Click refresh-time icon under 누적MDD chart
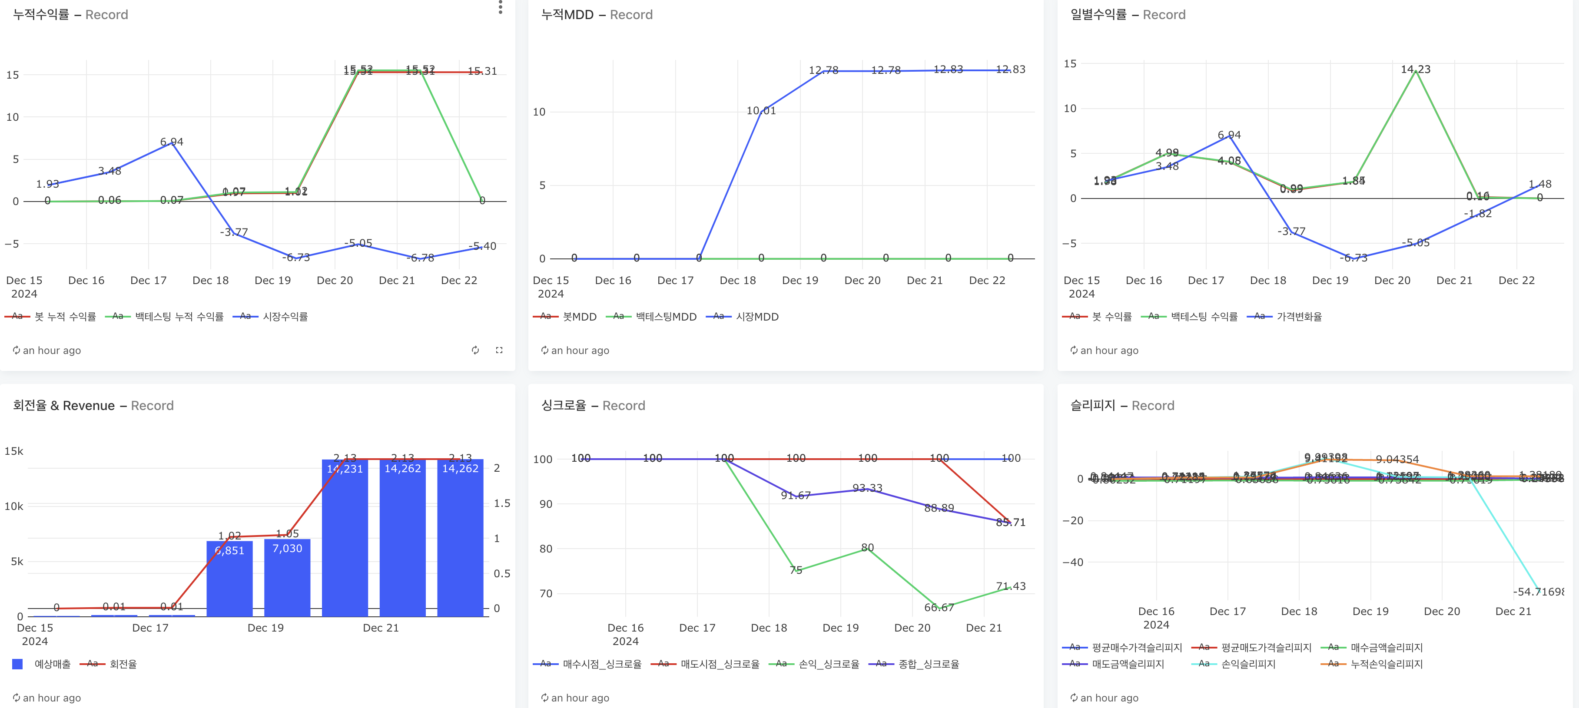Screen dimensions: 1579x708 click(544, 350)
